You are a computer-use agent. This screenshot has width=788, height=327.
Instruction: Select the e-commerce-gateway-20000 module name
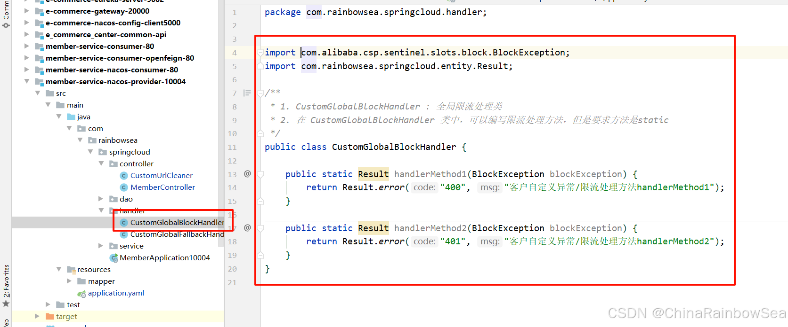(97, 11)
